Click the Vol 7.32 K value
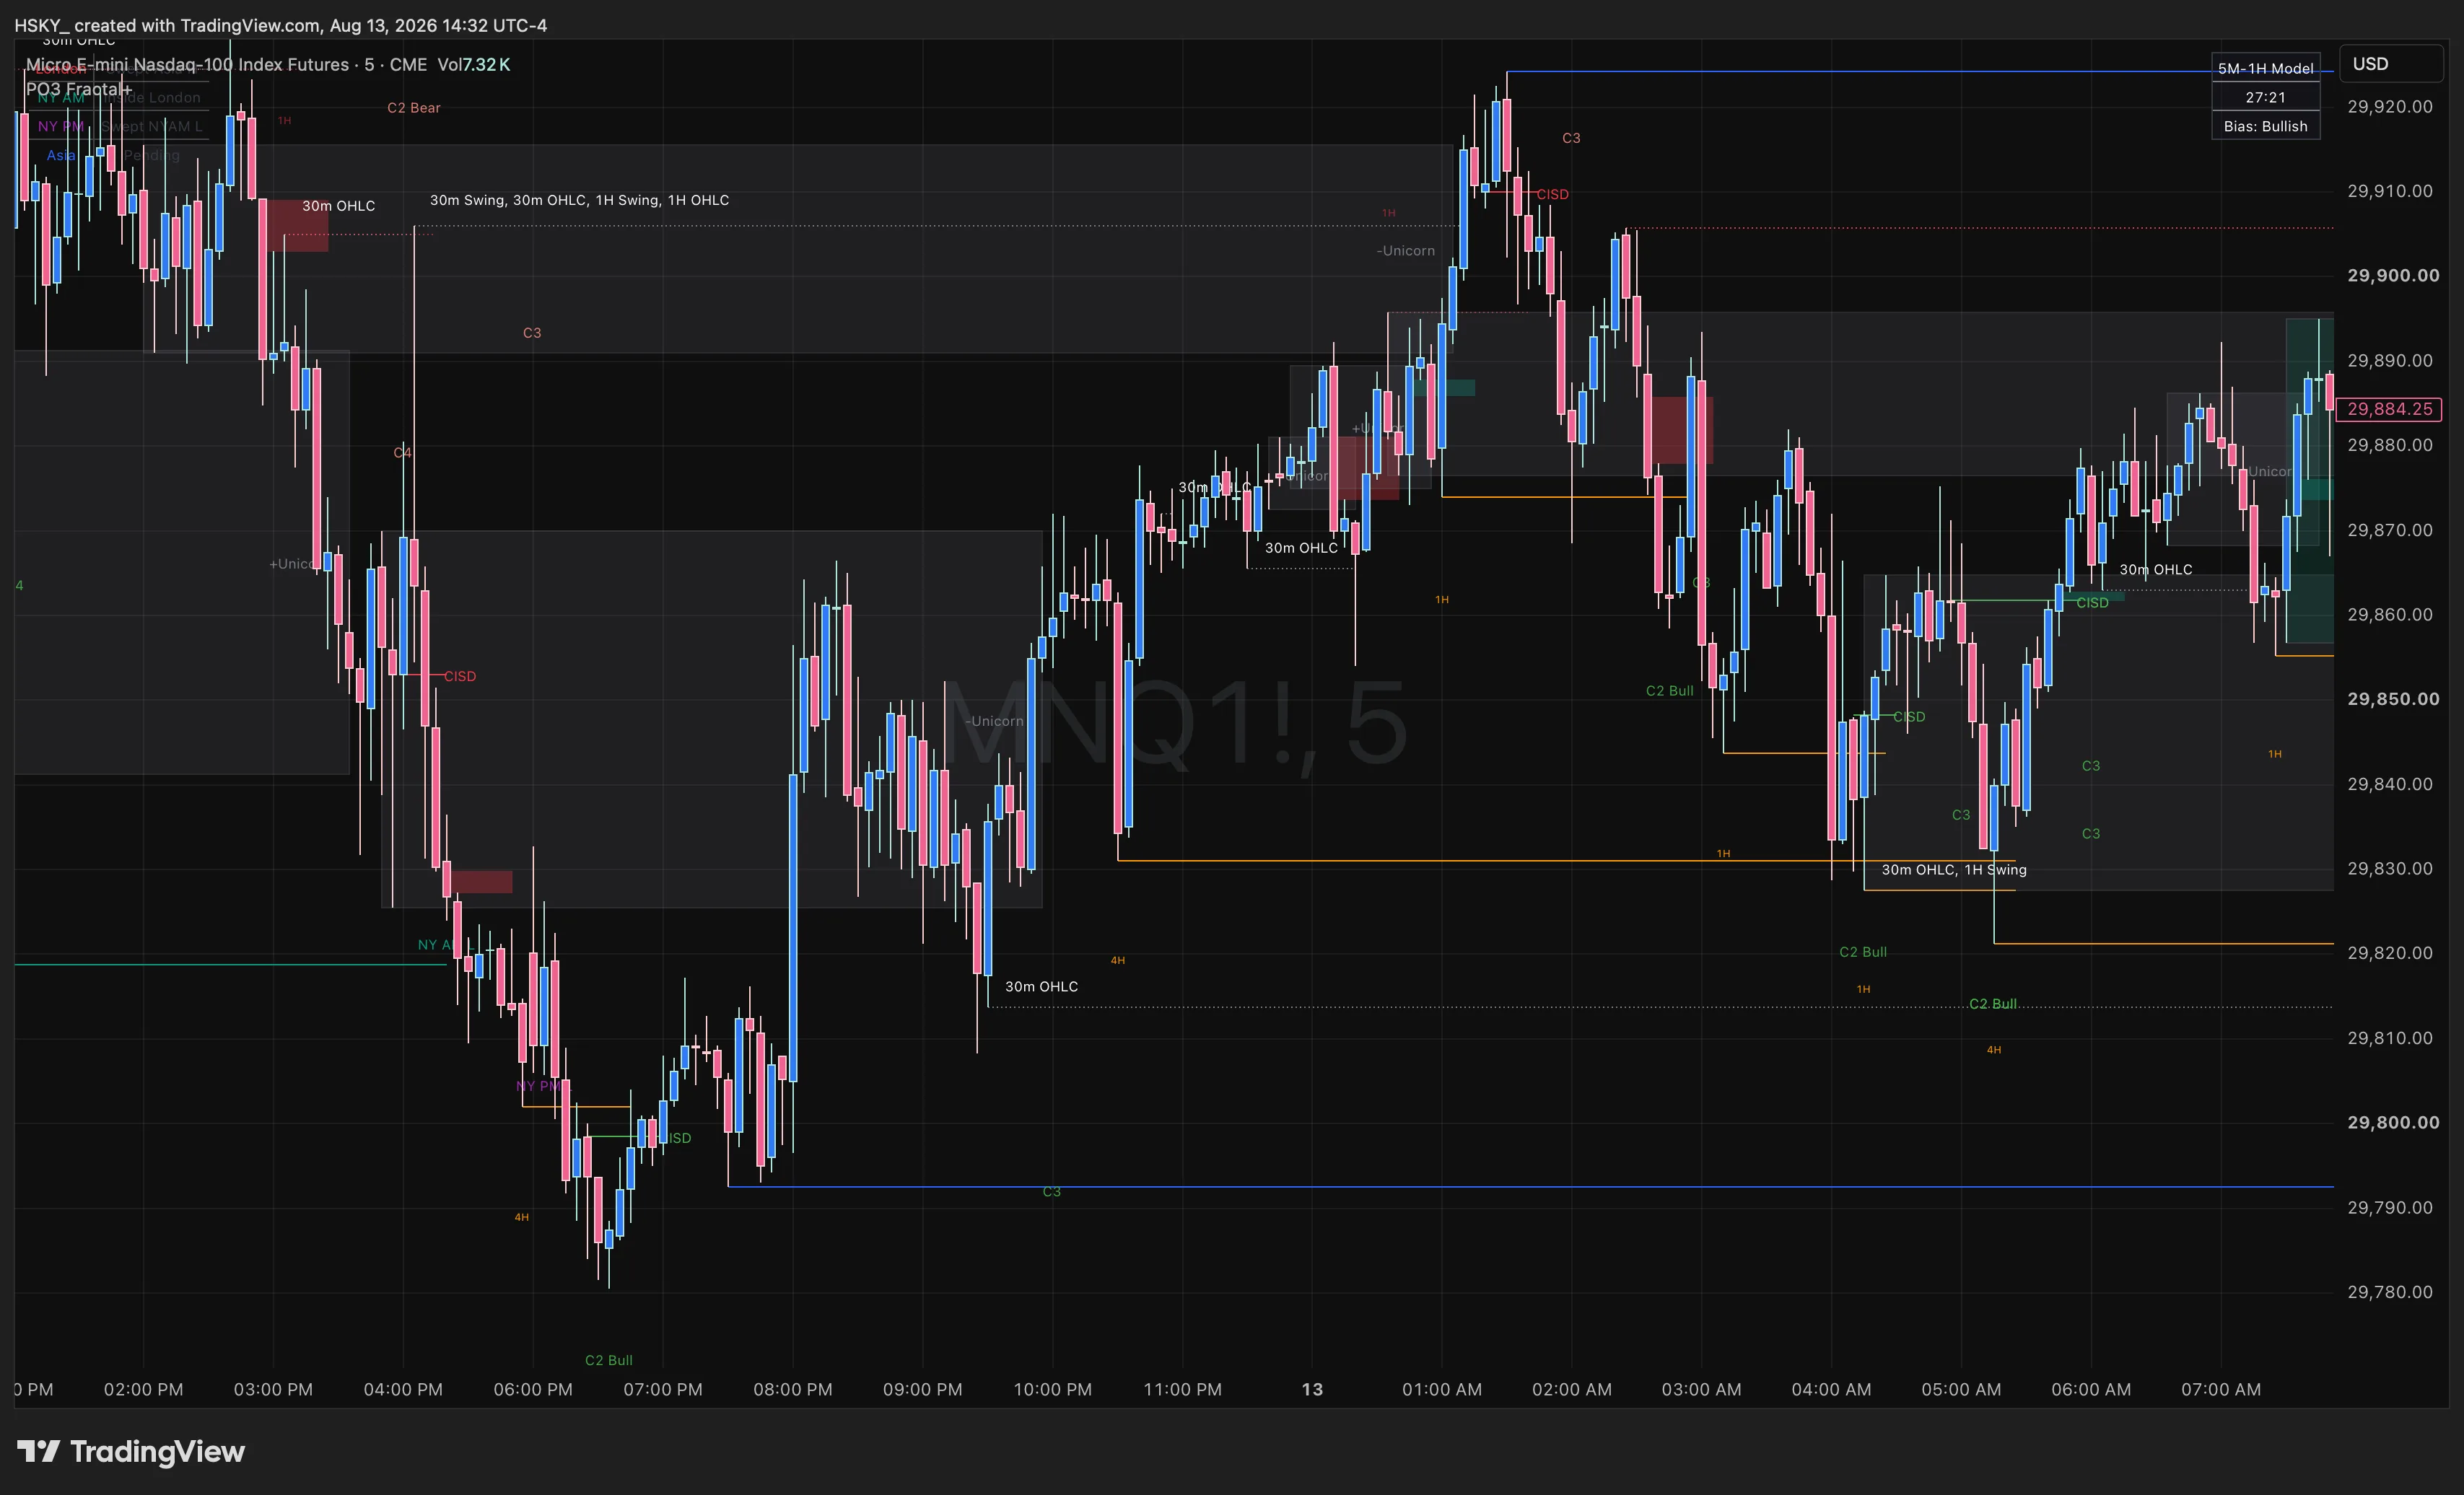This screenshot has height=1495, width=2464. tap(474, 65)
